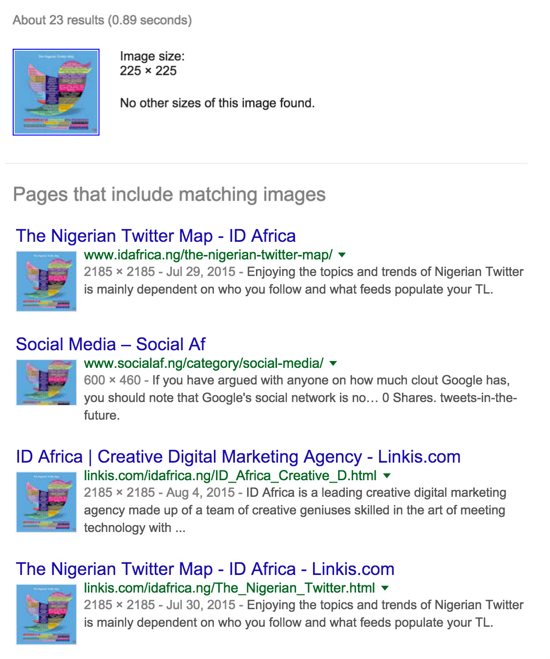Click thumbnail of ID Africa Creative Agency result
The height and width of the screenshot is (659, 550).
click(x=46, y=502)
